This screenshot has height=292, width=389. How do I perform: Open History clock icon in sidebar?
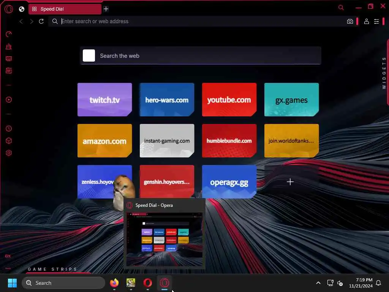9,129
